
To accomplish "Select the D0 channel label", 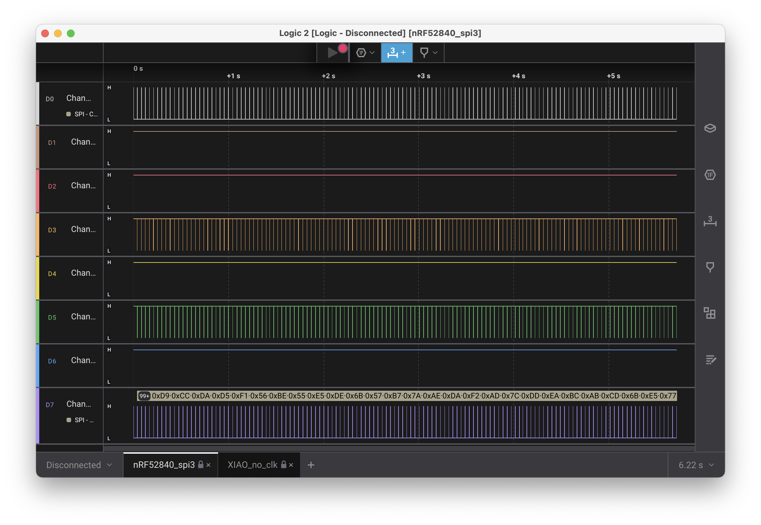I will [x=79, y=98].
